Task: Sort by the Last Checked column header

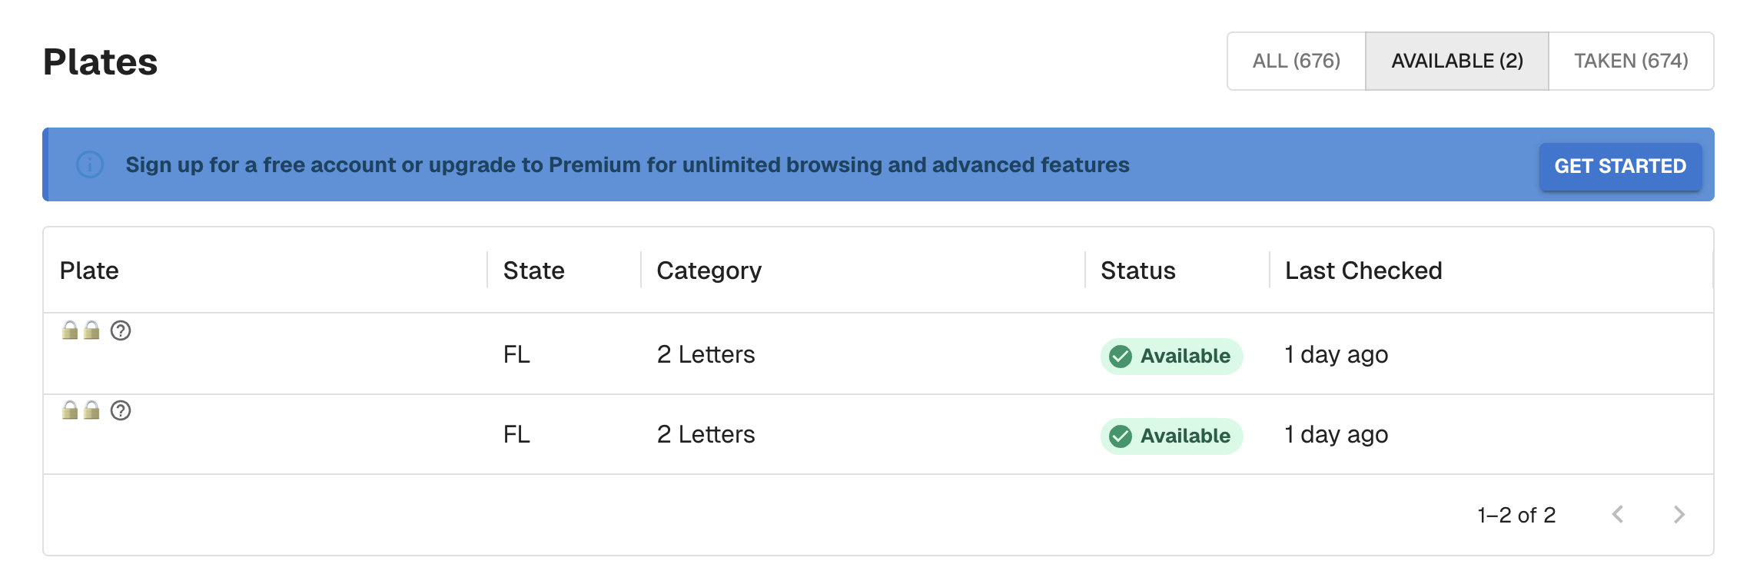Action: point(1363,270)
